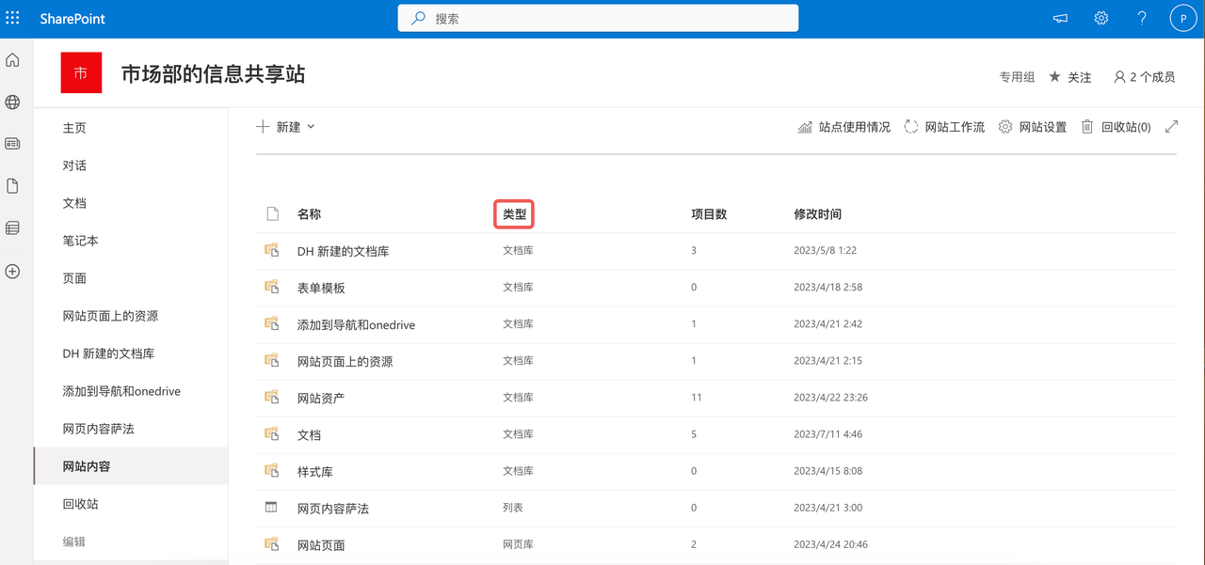1205x565 pixels.
Task: Click the megaphone announcements icon
Action: point(1060,18)
